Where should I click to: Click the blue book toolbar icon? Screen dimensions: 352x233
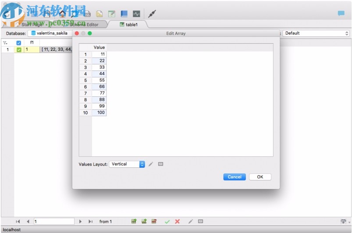124,14
